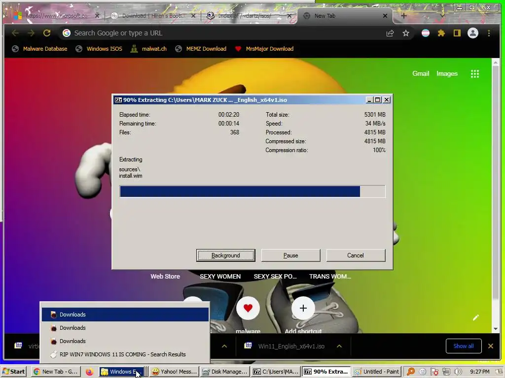Click the Add shortcut plus tile
This screenshot has height=378, width=505.
coord(303,308)
